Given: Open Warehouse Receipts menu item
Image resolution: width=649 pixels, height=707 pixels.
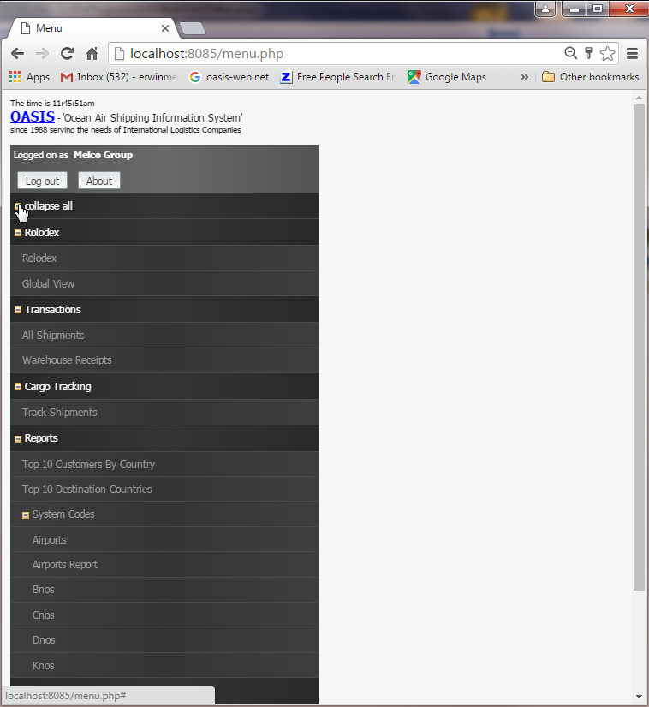Looking at the screenshot, I should click(x=164, y=360).
